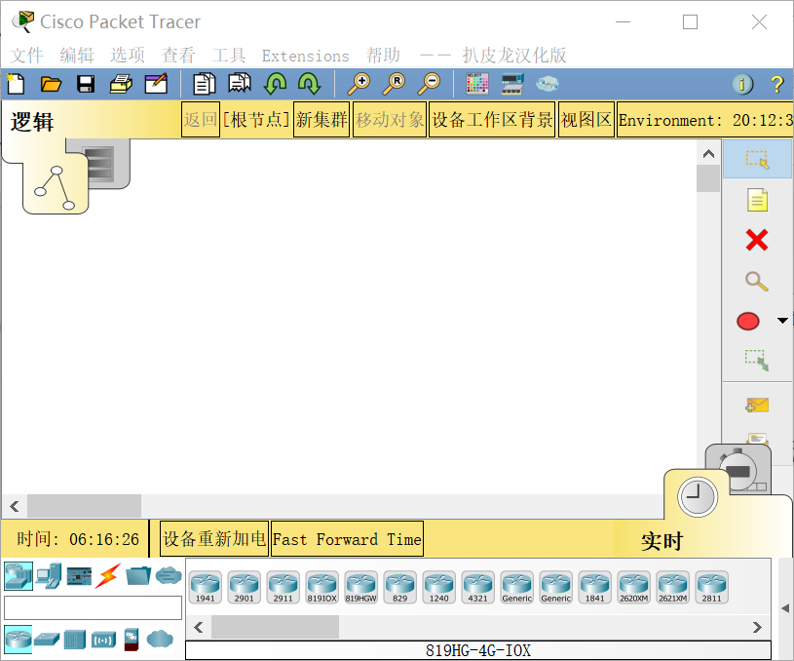Image resolution: width=794 pixels, height=661 pixels.
Task: Print the workspace with printer icon
Action: [121, 84]
